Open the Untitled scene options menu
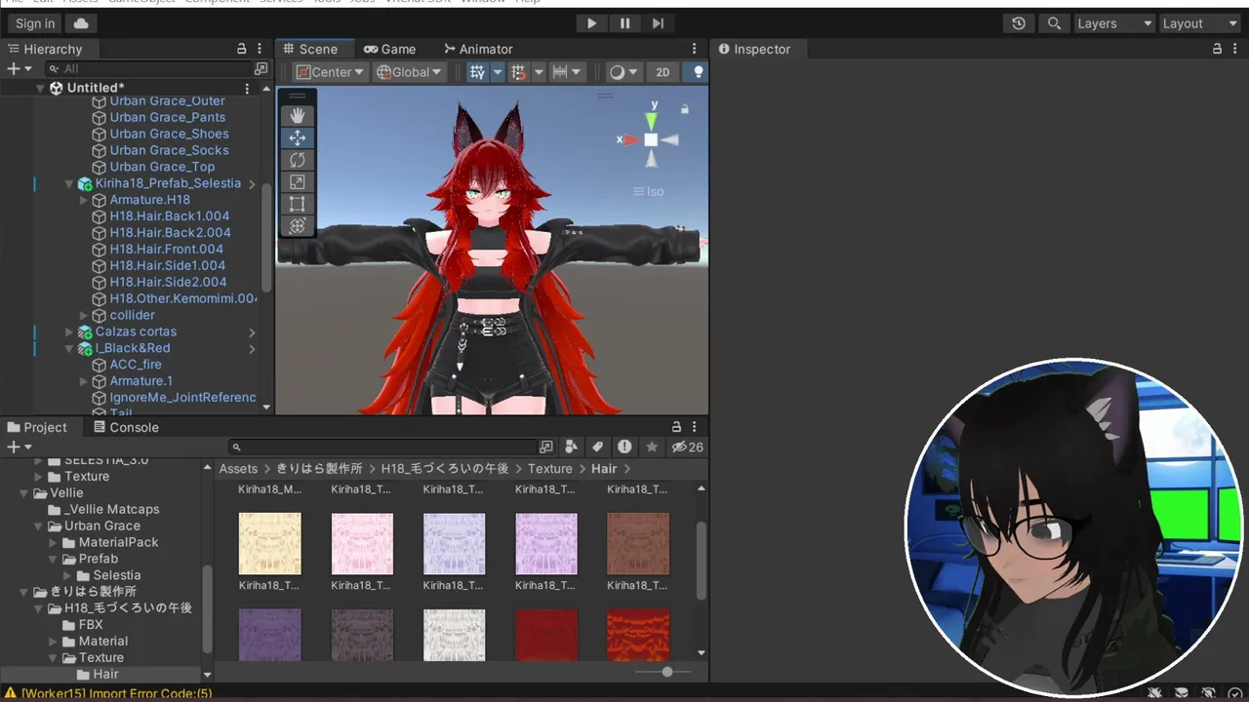This screenshot has height=702, width=1249. [x=247, y=89]
